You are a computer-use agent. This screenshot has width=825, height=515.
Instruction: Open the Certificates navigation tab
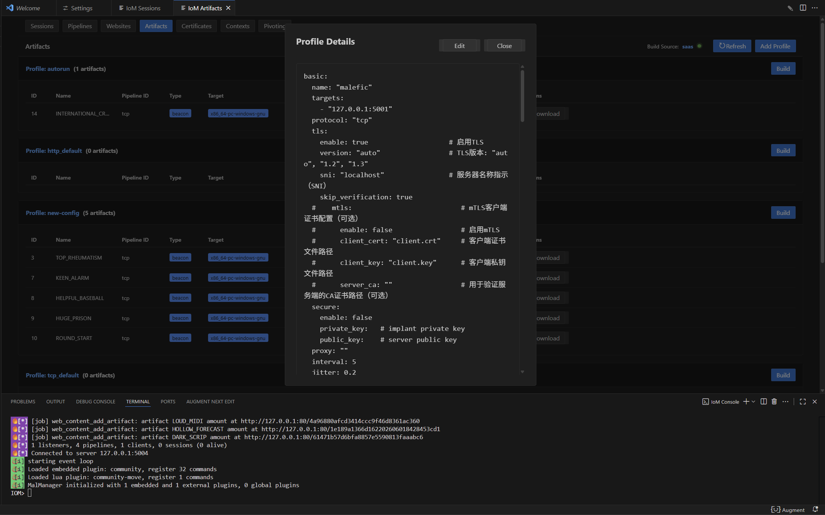(196, 26)
